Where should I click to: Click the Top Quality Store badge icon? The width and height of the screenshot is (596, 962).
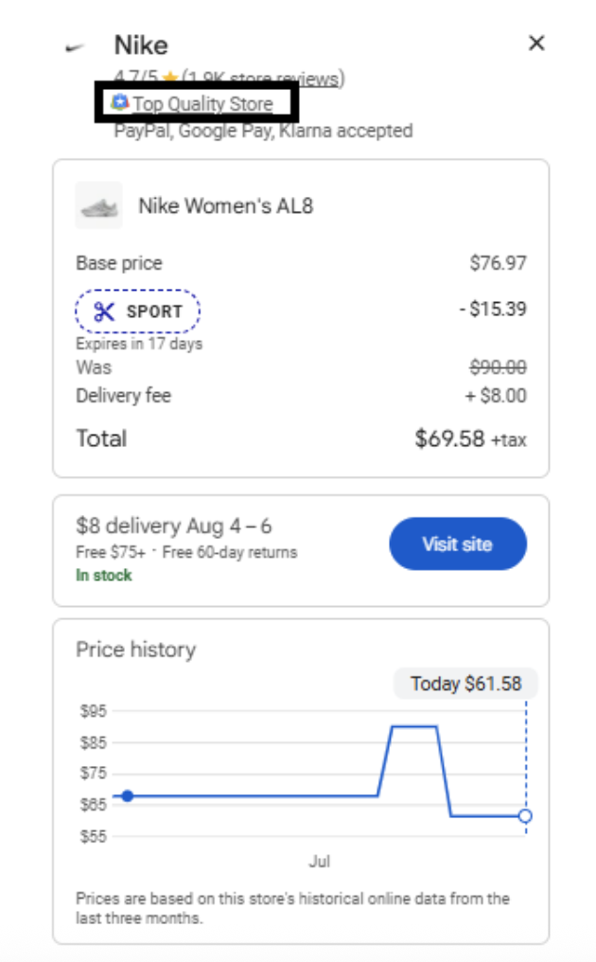[x=119, y=102]
